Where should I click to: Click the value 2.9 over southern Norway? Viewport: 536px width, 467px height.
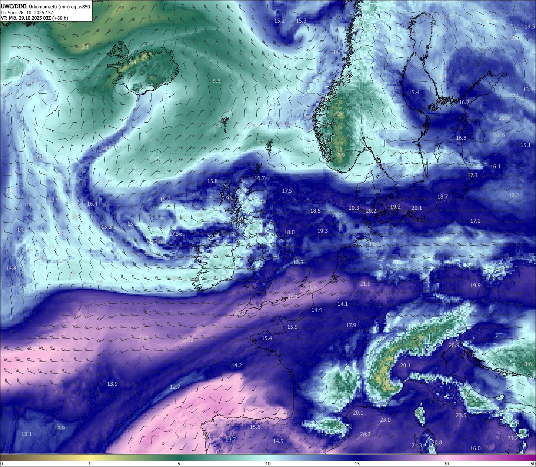[341, 155]
